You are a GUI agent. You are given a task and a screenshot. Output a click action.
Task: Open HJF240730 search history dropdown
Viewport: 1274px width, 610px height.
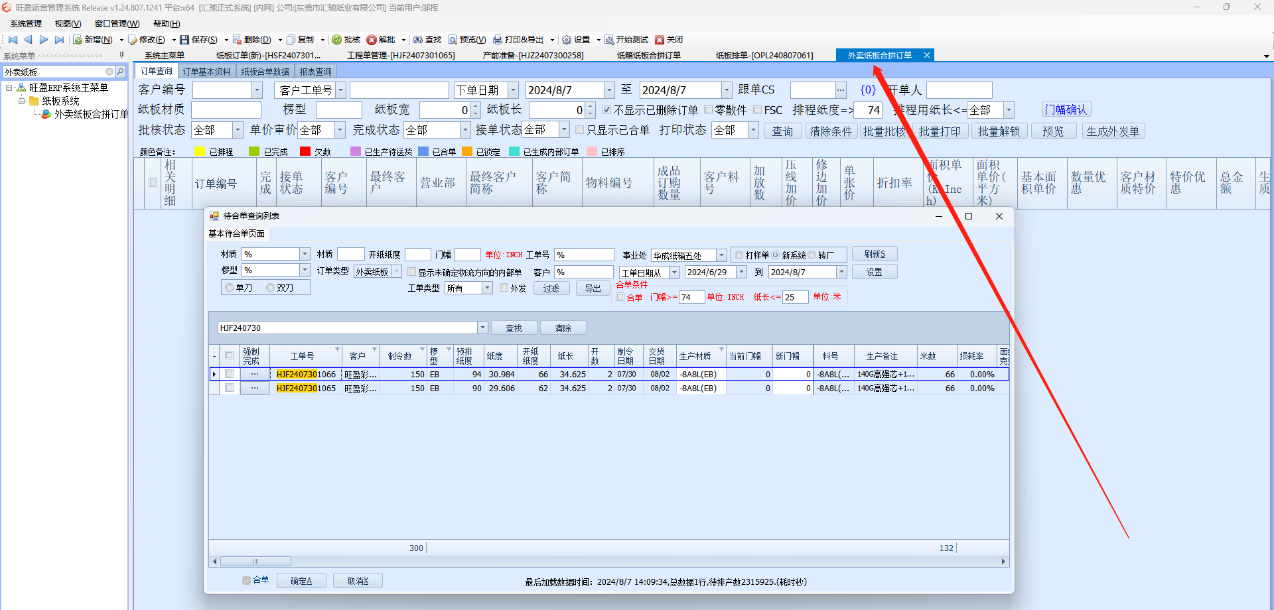tap(482, 328)
